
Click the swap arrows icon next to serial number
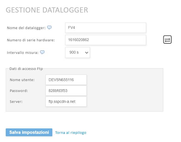pyautogui.click(x=167, y=40)
